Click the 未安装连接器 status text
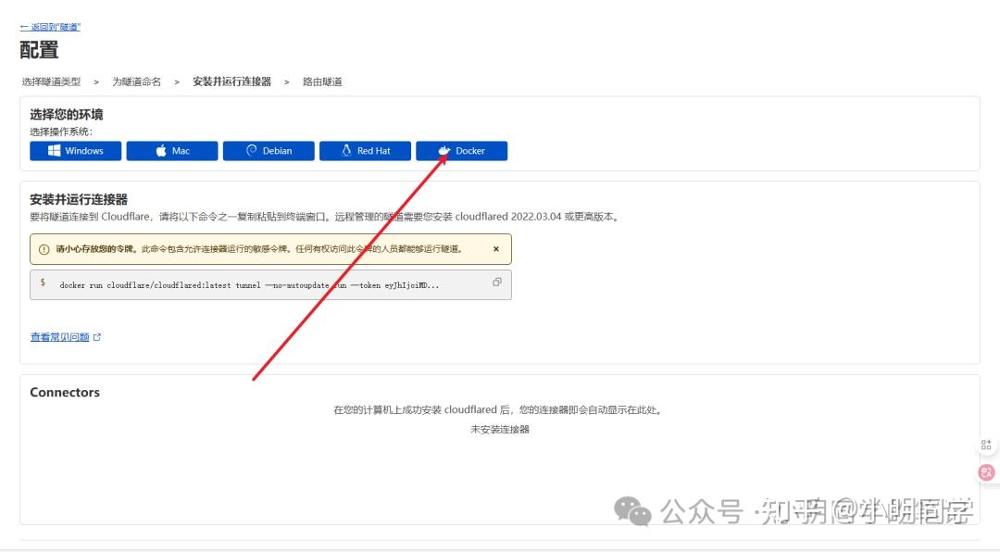The width and height of the screenshot is (1000, 552). [500, 430]
